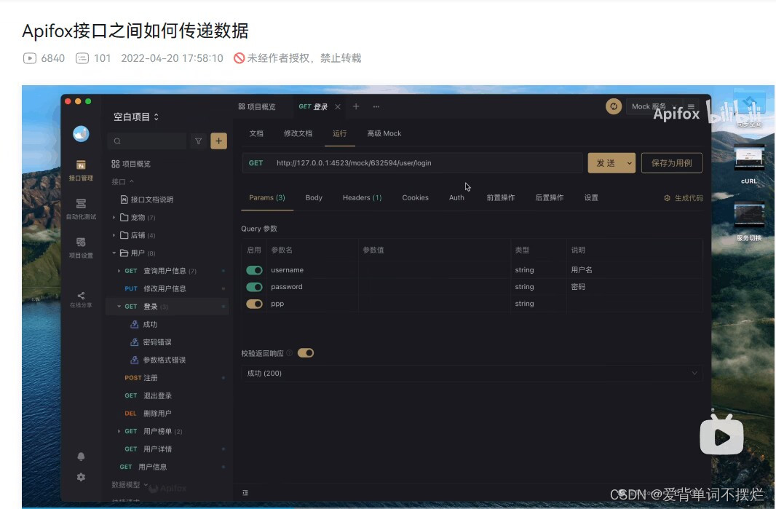Add a new tab with plus
Viewport: 776px width, 509px height.
356,106
